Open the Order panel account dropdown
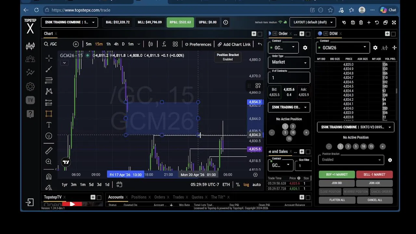This screenshot has width=416, height=234. (x=289, y=107)
